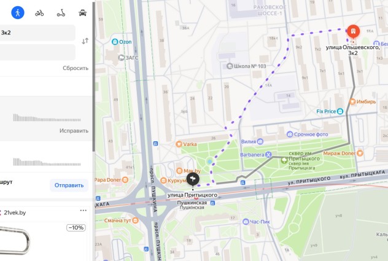Click the side panel vertical scrollbar
Screen dimensions: 388x261
93,77
